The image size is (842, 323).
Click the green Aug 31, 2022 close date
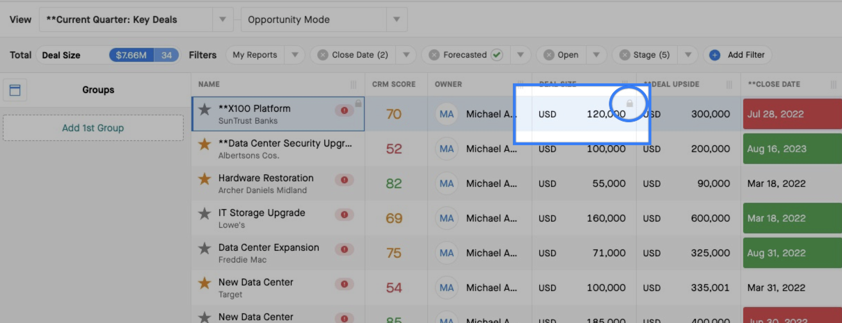(x=793, y=253)
